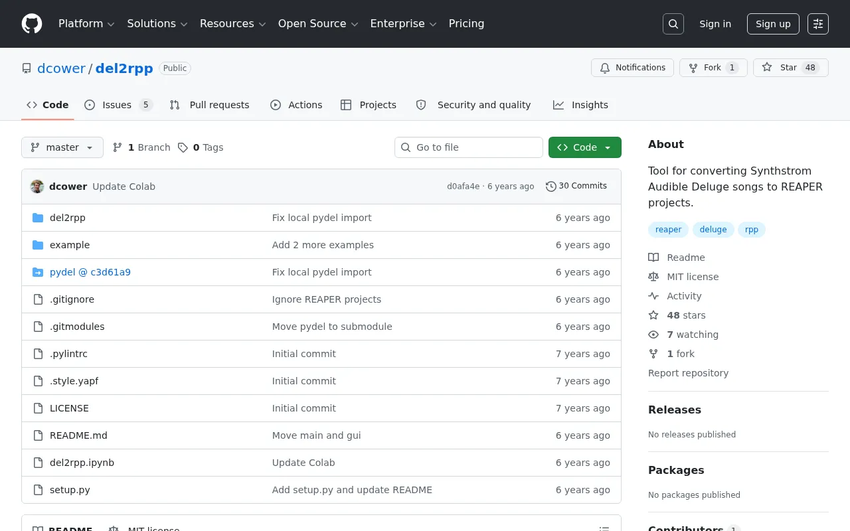Click the 0 Tags link

201,147
